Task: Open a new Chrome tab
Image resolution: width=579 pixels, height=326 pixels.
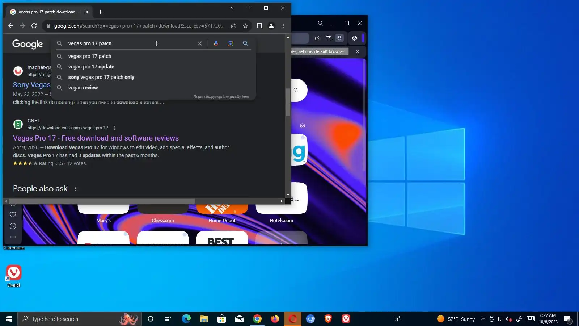Action: tap(101, 12)
